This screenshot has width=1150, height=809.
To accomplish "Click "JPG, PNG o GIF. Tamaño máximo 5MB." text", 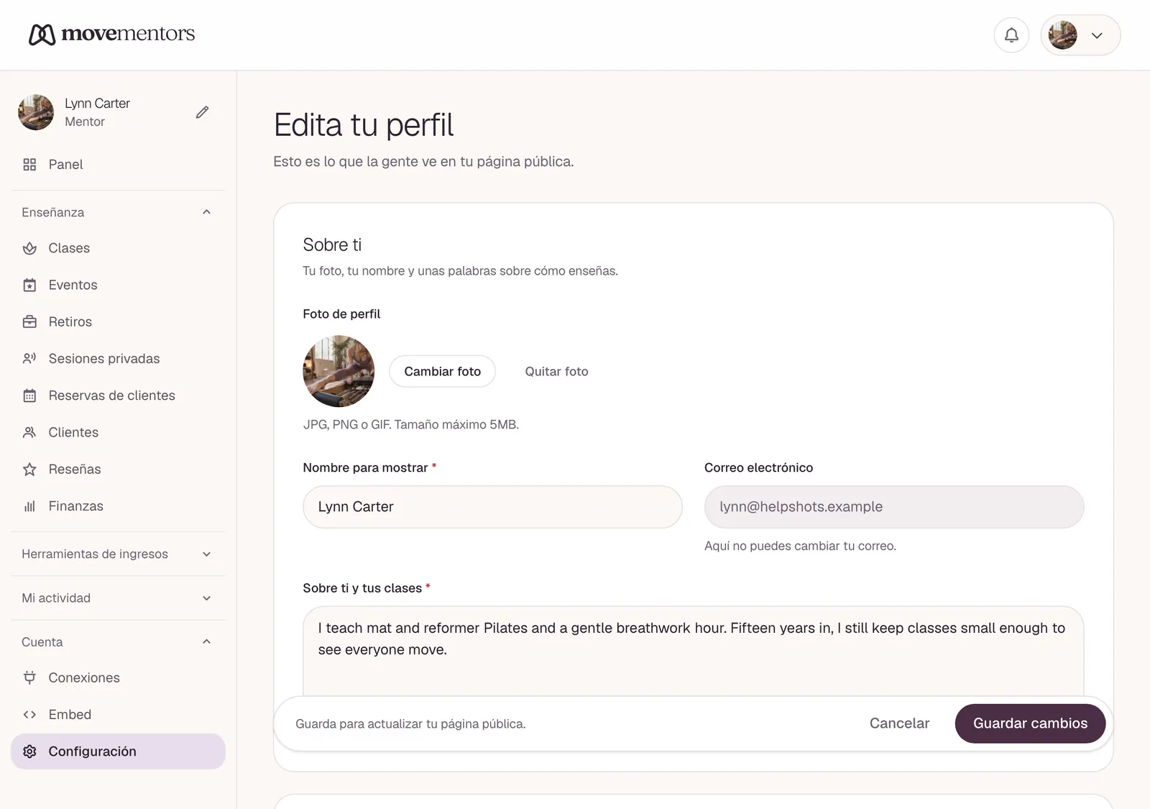I will pyautogui.click(x=411, y=424).
